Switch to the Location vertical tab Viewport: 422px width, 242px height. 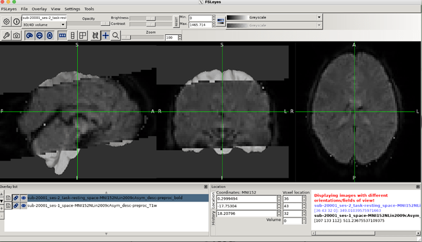[x=213, y=200]
